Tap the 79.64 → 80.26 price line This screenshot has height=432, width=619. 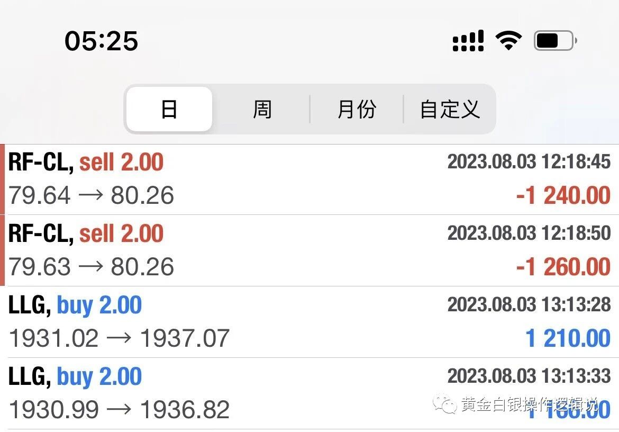click(91, 195)
